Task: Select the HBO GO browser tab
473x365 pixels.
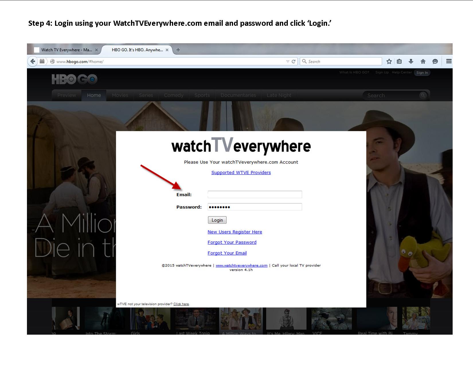Action: tap(137, 50)
